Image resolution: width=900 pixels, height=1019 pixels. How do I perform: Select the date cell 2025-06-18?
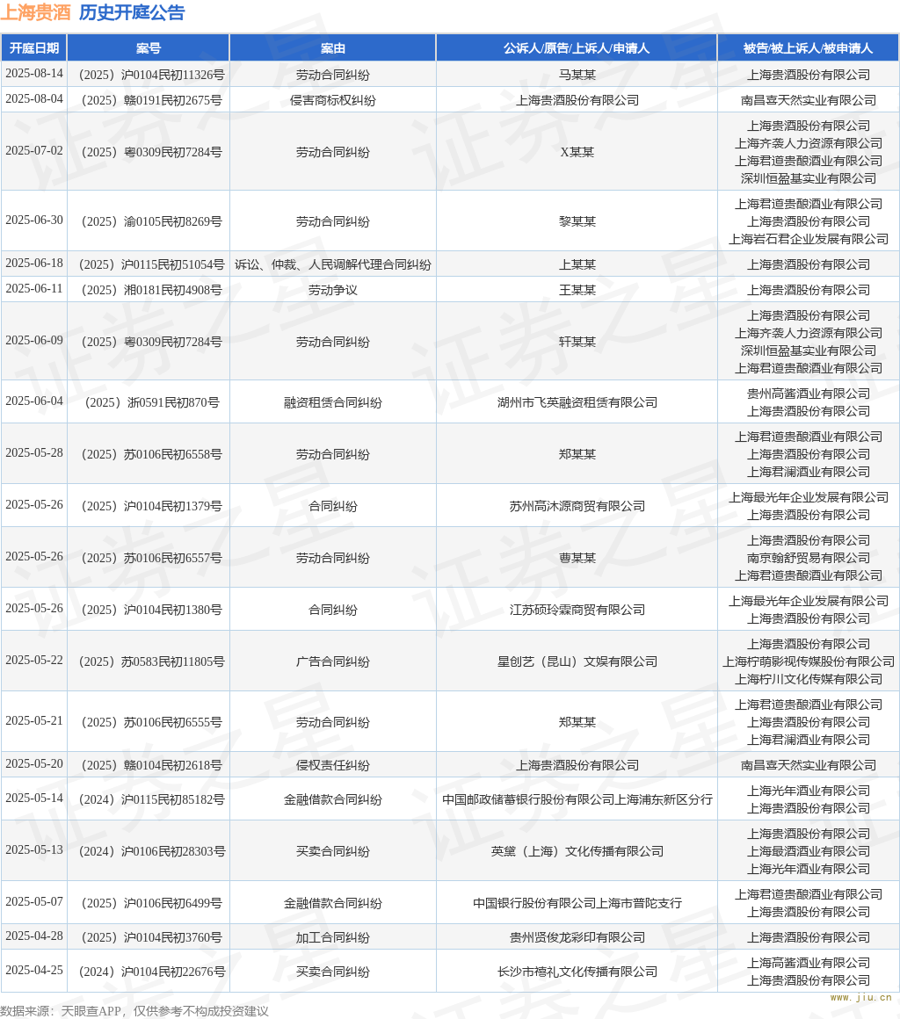click(34, 264)
